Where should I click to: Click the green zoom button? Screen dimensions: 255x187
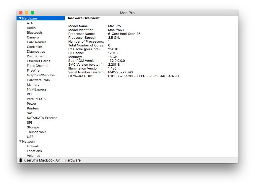(x=33, y=13)
